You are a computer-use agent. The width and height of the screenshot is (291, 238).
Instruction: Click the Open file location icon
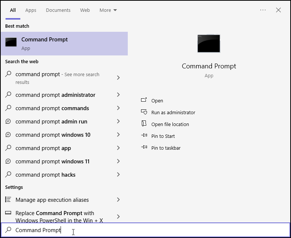click(x=144, y=124)
